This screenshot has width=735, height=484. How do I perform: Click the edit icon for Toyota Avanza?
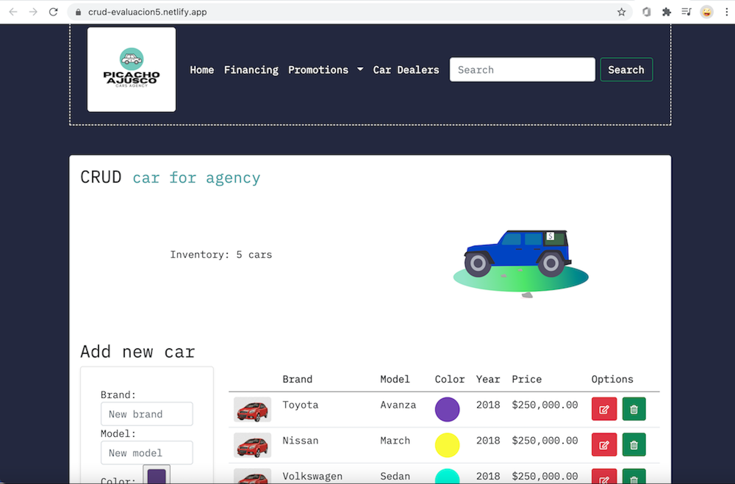coord(604,409)
